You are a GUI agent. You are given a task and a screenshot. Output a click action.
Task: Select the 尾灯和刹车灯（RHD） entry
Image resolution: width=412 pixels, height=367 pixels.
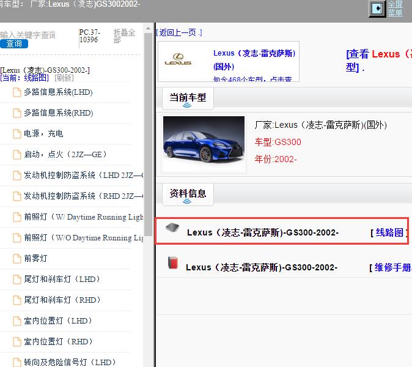click(63, 300)
